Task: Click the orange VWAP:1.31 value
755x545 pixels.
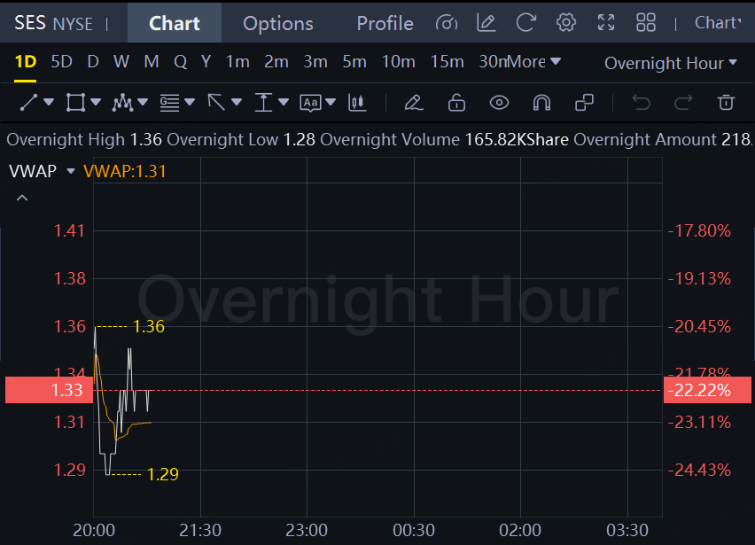Action: coord(125,171)
